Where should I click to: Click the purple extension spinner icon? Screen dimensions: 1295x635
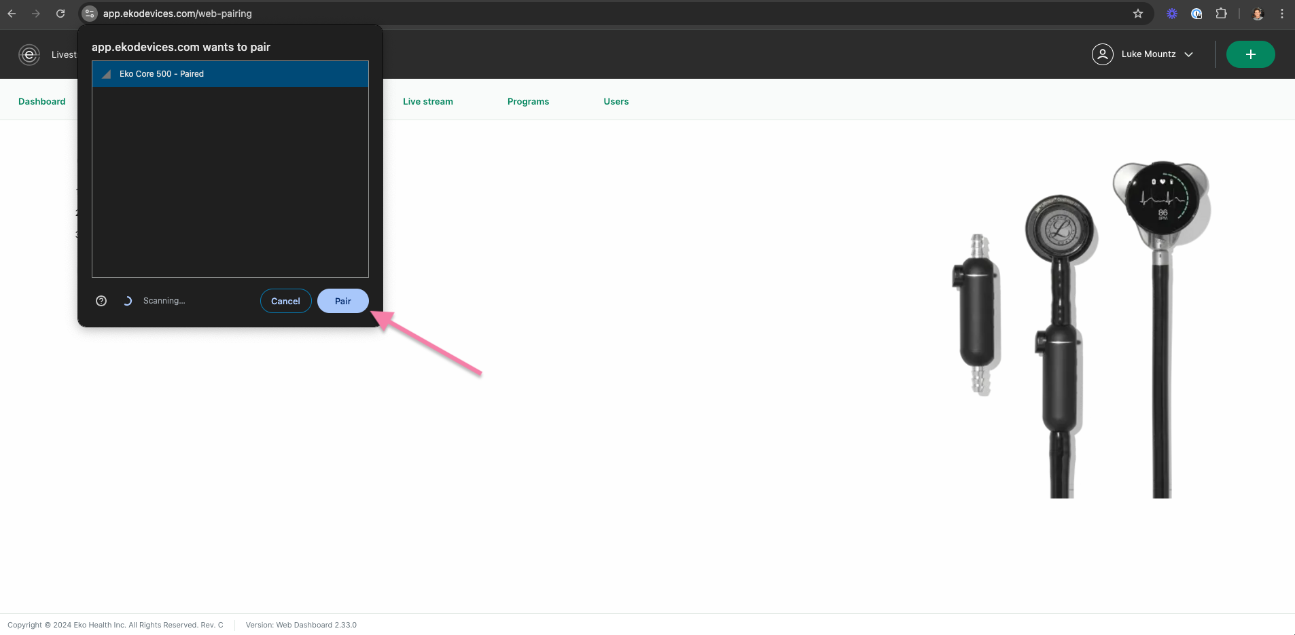(x=1173, y=13)
